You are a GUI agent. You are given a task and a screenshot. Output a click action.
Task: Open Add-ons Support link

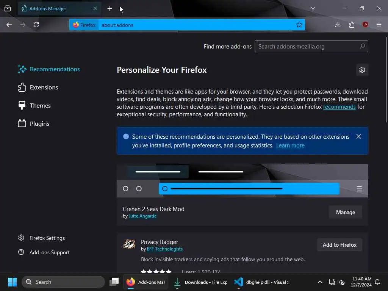(x=44, y=252)
